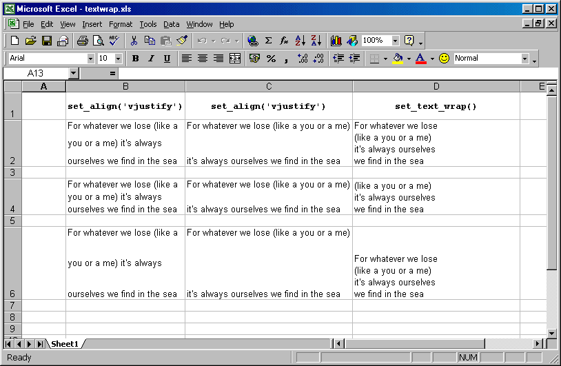The height and width of the screenshot is (366, 561).
Task: Click the AutoSum sigma icon
Action: tap(268, 41)
